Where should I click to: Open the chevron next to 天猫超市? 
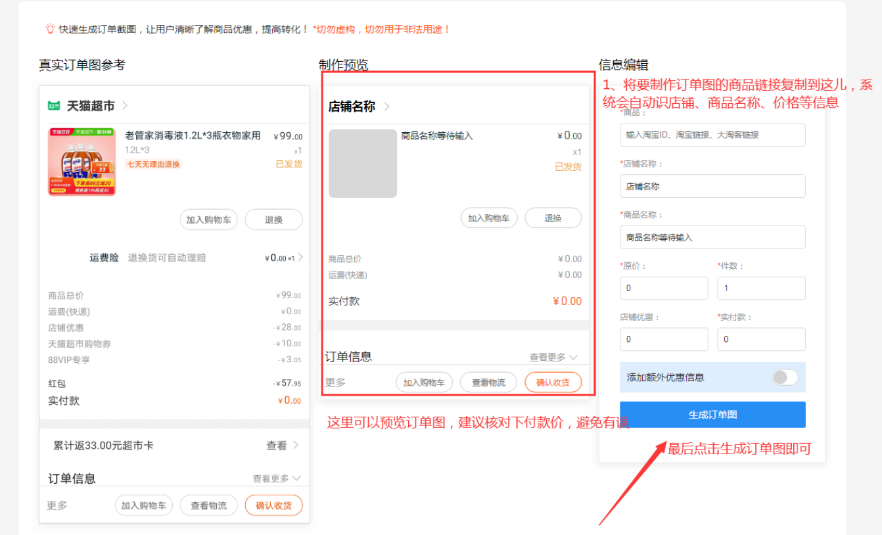click(125, 106)
